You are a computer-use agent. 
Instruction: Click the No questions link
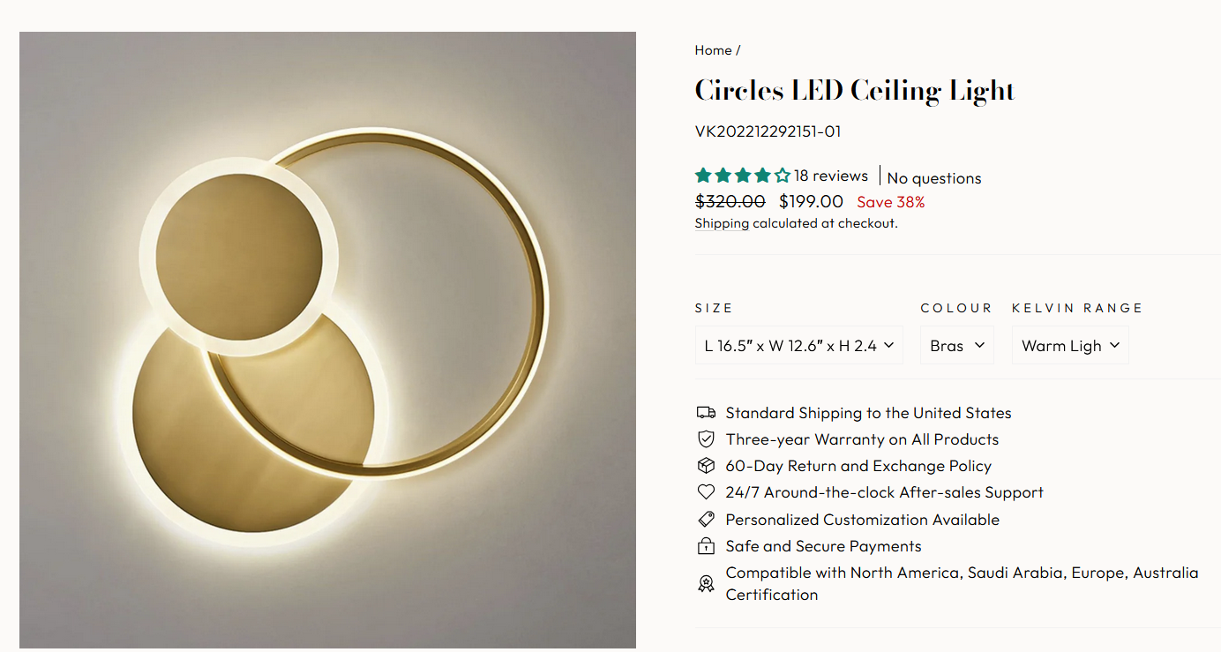tap(934, 178)
